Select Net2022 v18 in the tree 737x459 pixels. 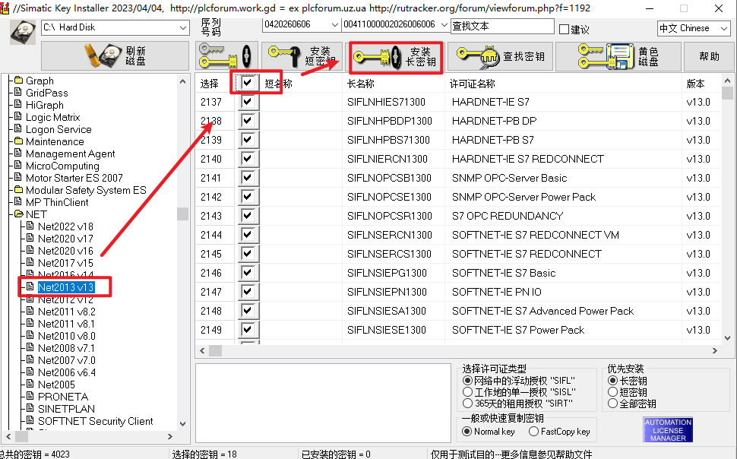[x=65, y=226]
